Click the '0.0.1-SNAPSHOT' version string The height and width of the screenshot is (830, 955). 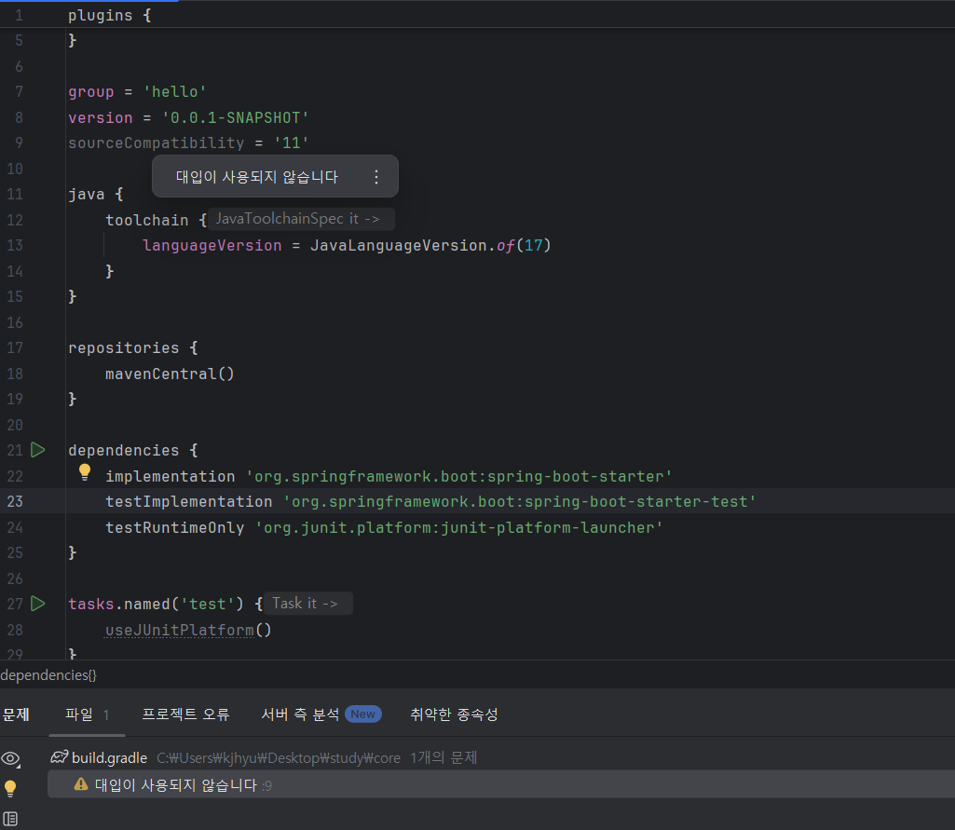235,117
